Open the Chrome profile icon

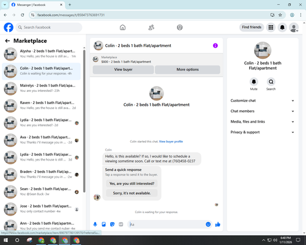click(x=292, y=15)
